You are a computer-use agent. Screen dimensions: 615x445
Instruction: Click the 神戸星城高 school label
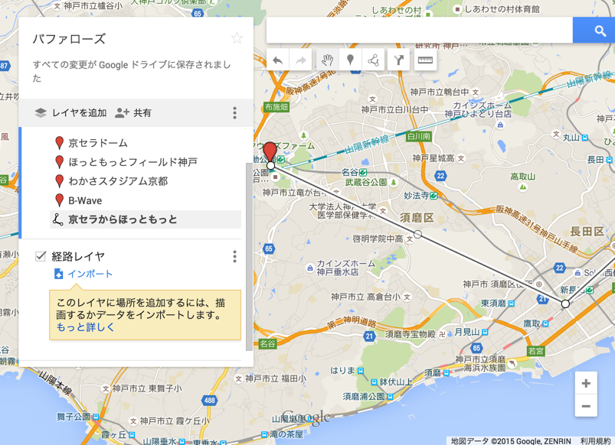433,158
